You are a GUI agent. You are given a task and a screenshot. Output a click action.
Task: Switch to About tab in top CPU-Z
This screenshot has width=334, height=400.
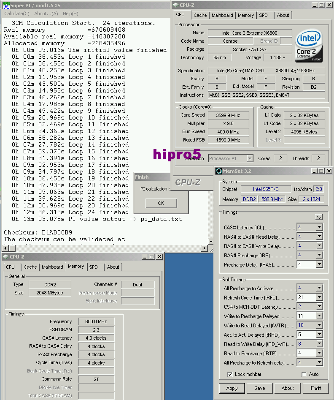[283, 15]
